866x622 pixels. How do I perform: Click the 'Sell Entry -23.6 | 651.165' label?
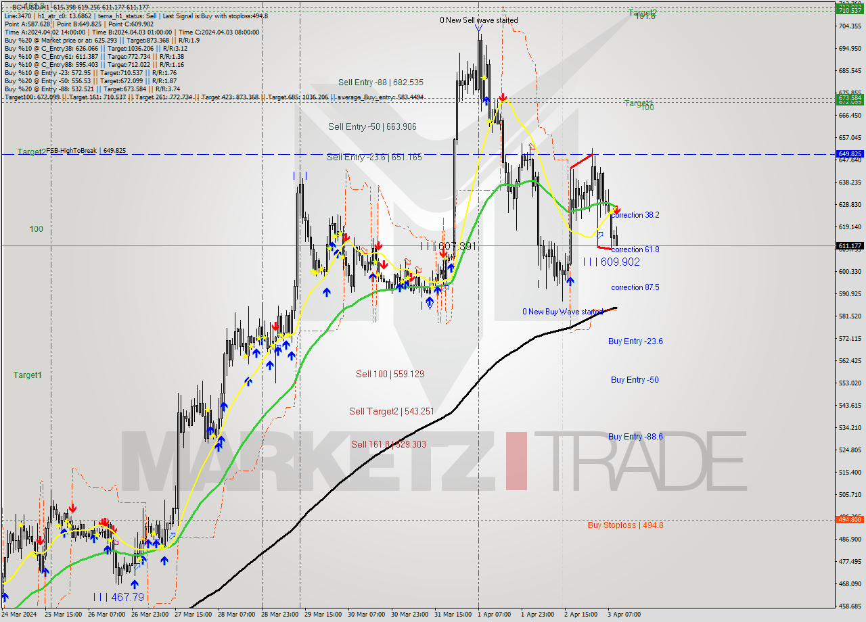(x=374, y=158)
